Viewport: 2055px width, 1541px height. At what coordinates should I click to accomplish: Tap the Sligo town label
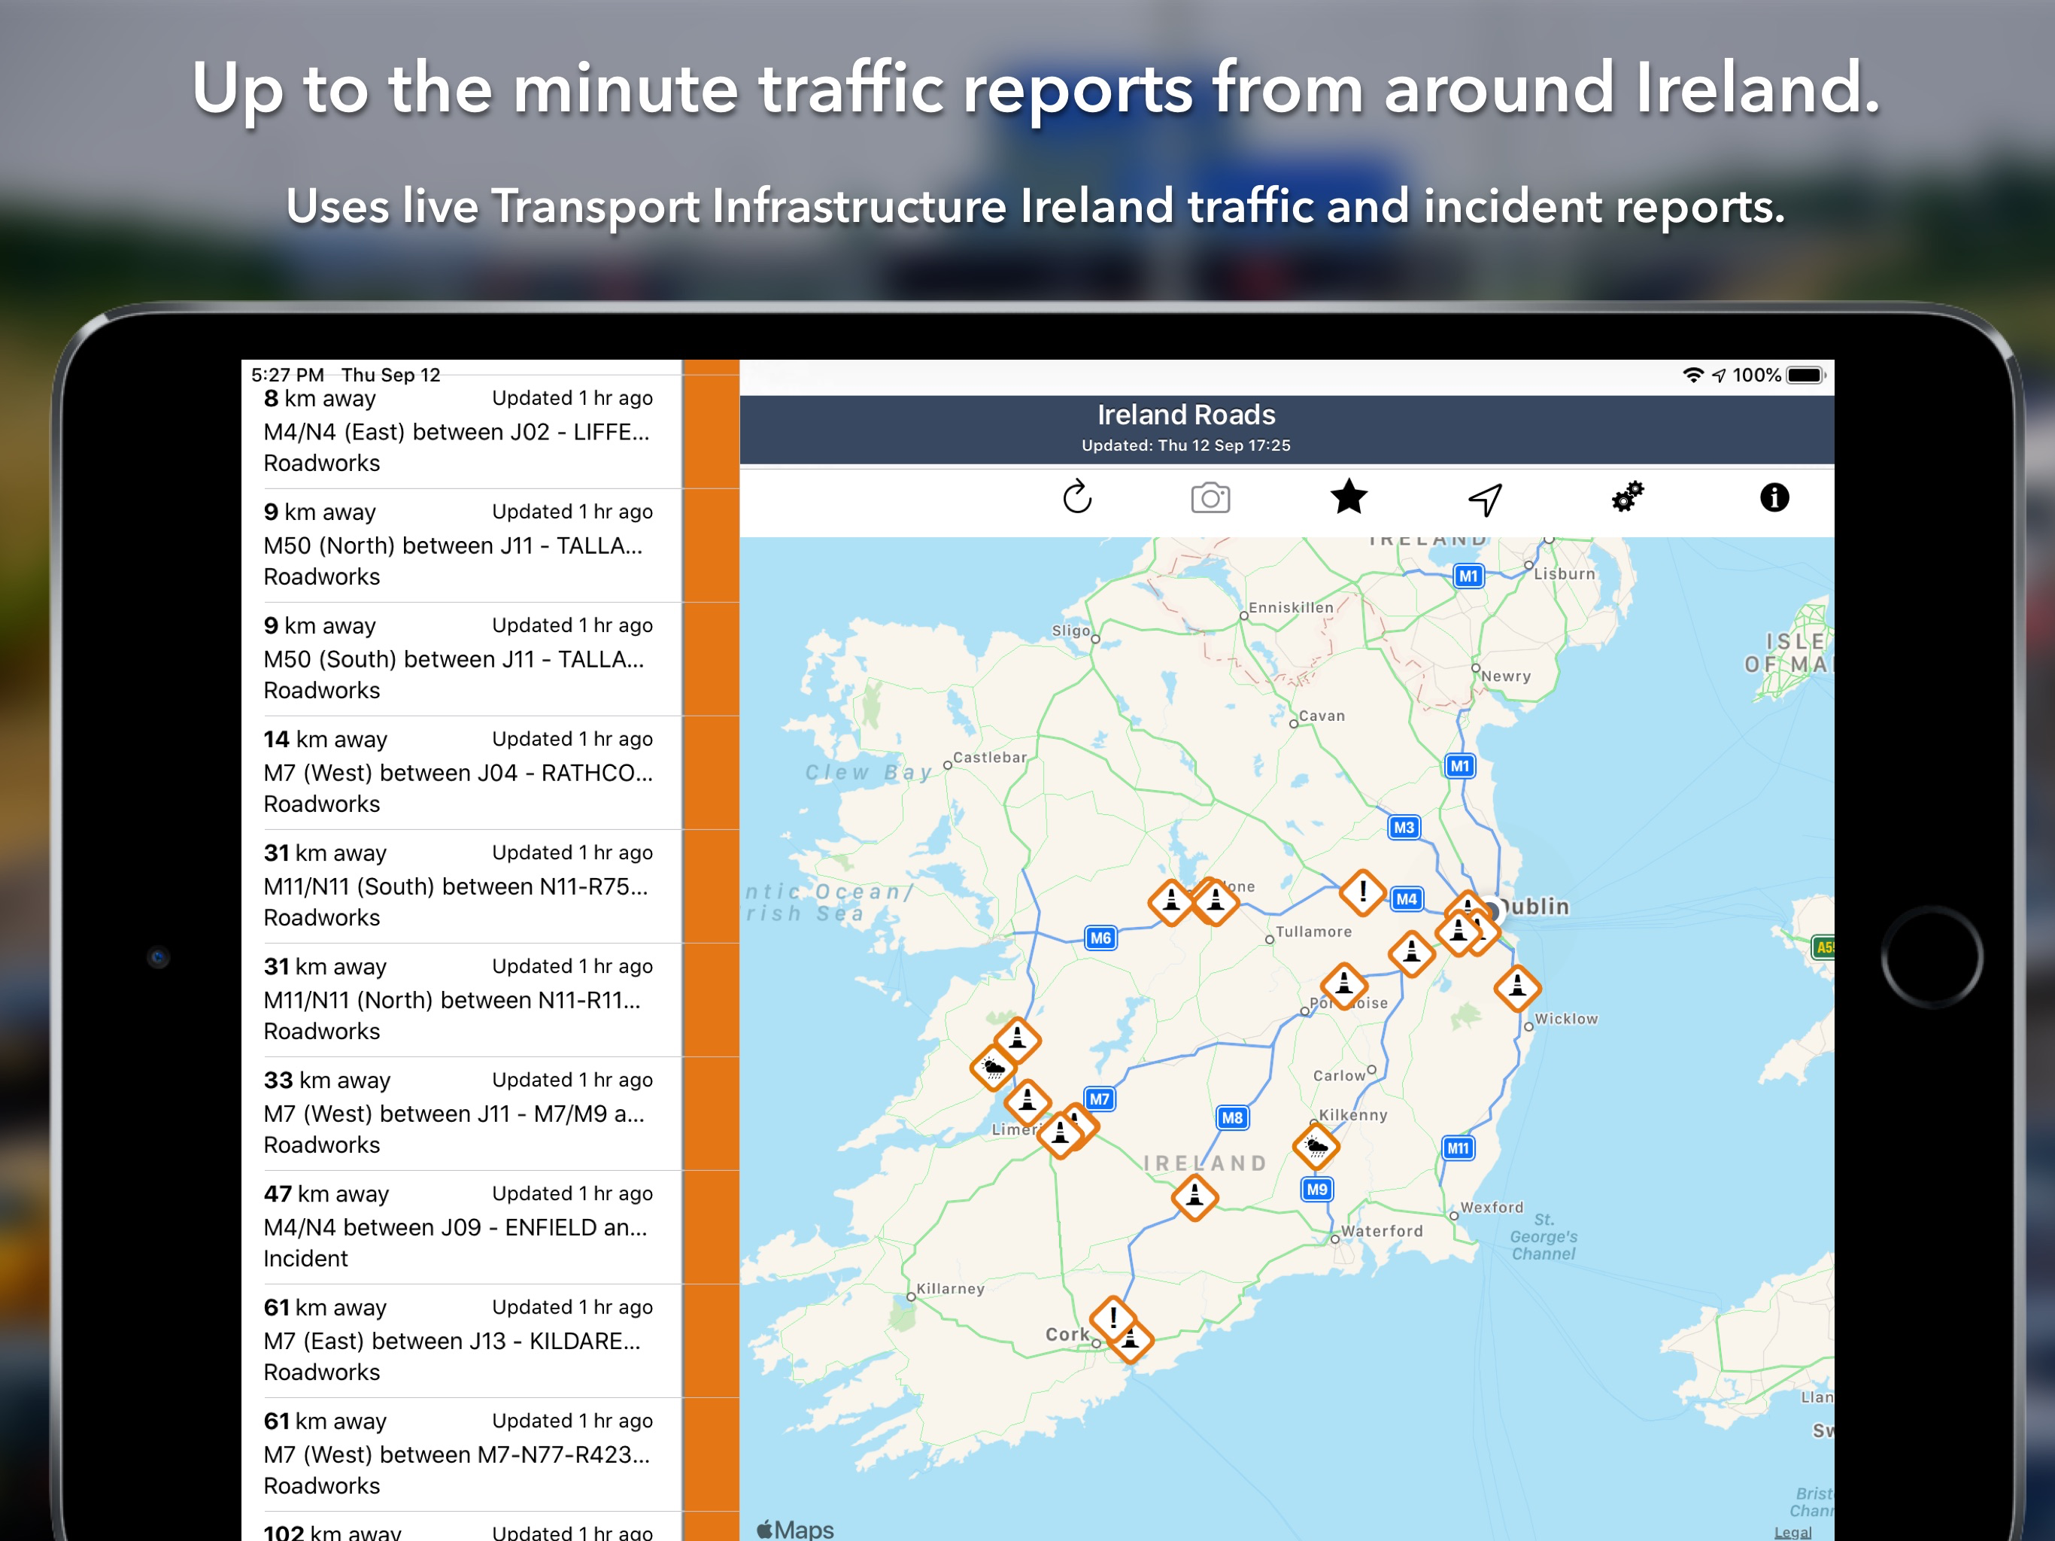1070,630
